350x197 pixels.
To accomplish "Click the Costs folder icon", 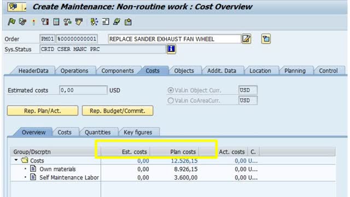I will (25, 160).
